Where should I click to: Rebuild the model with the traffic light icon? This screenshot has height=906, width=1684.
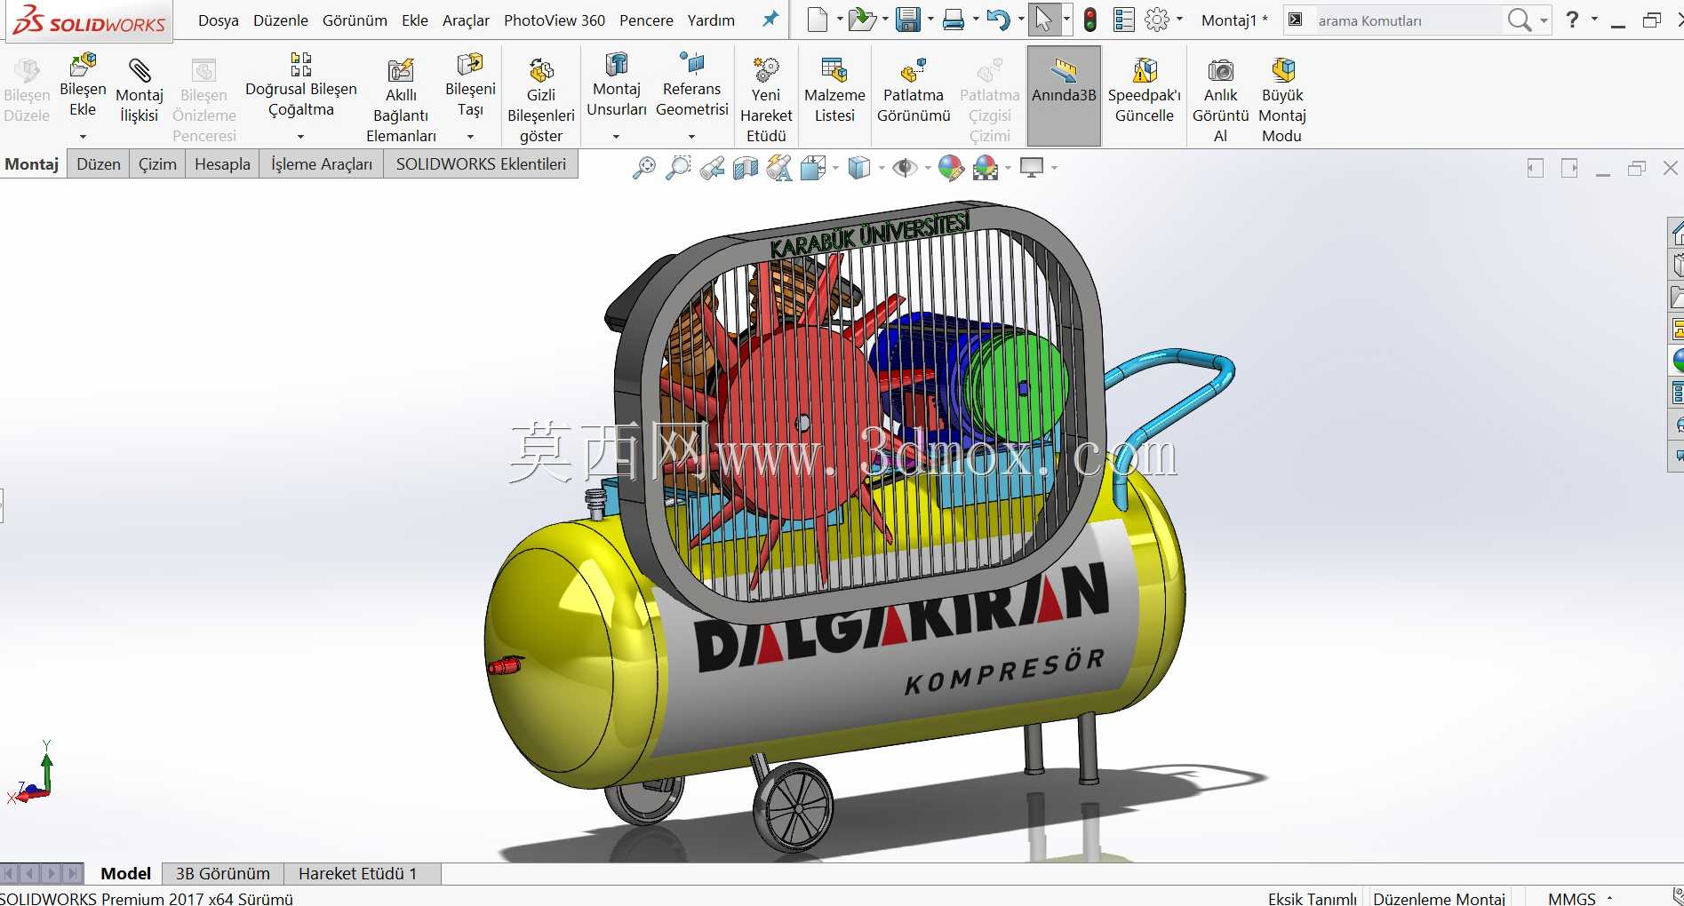click(x=1090, y=20)
